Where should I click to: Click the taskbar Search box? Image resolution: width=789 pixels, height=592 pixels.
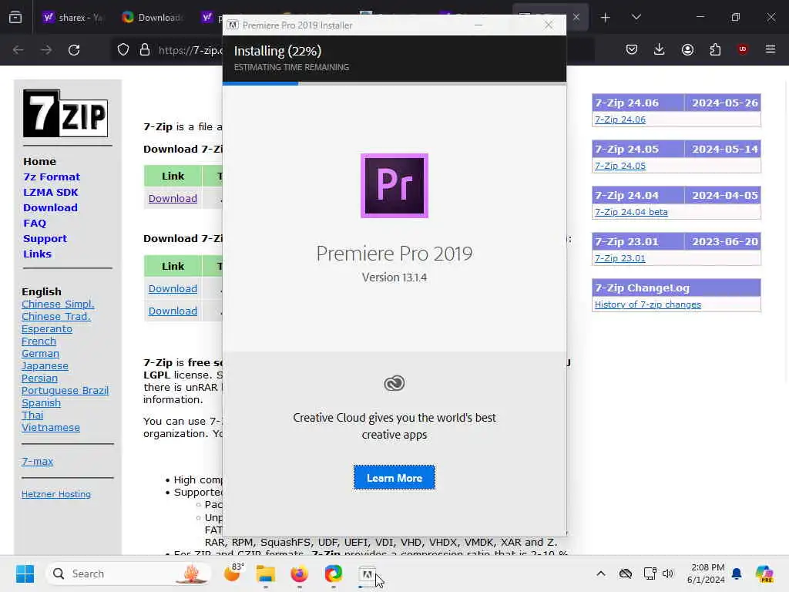pos(129,573)
